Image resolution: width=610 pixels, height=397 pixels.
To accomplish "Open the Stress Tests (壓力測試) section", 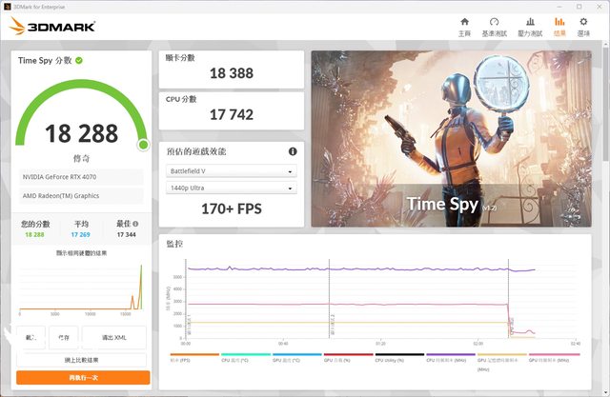I will pos(529,26).
